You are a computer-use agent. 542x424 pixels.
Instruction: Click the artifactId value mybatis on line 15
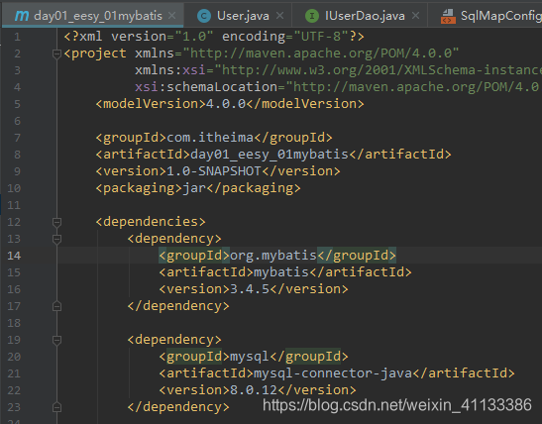(x=281, y=272)
